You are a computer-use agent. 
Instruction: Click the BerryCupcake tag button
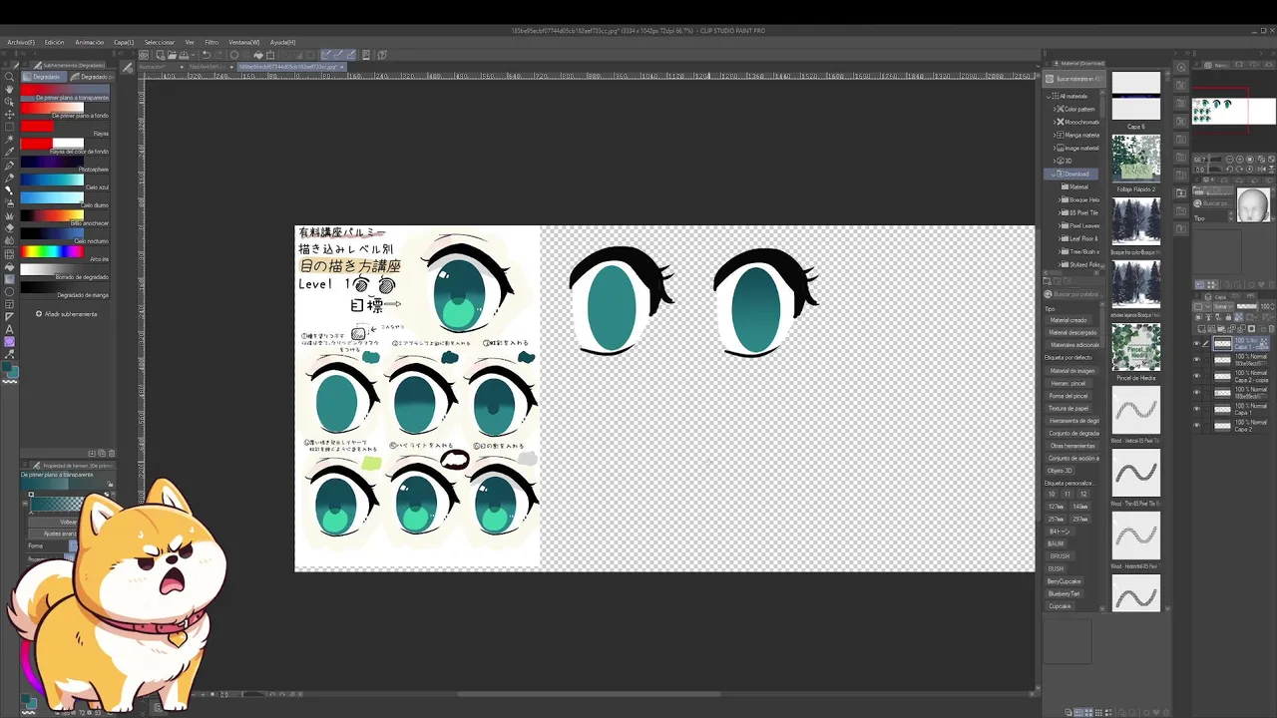[1064, 581]
